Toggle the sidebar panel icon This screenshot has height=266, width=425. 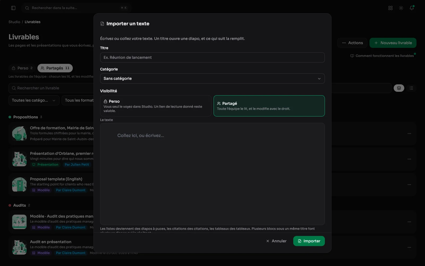pyautogui.click(x=13, y=8)
